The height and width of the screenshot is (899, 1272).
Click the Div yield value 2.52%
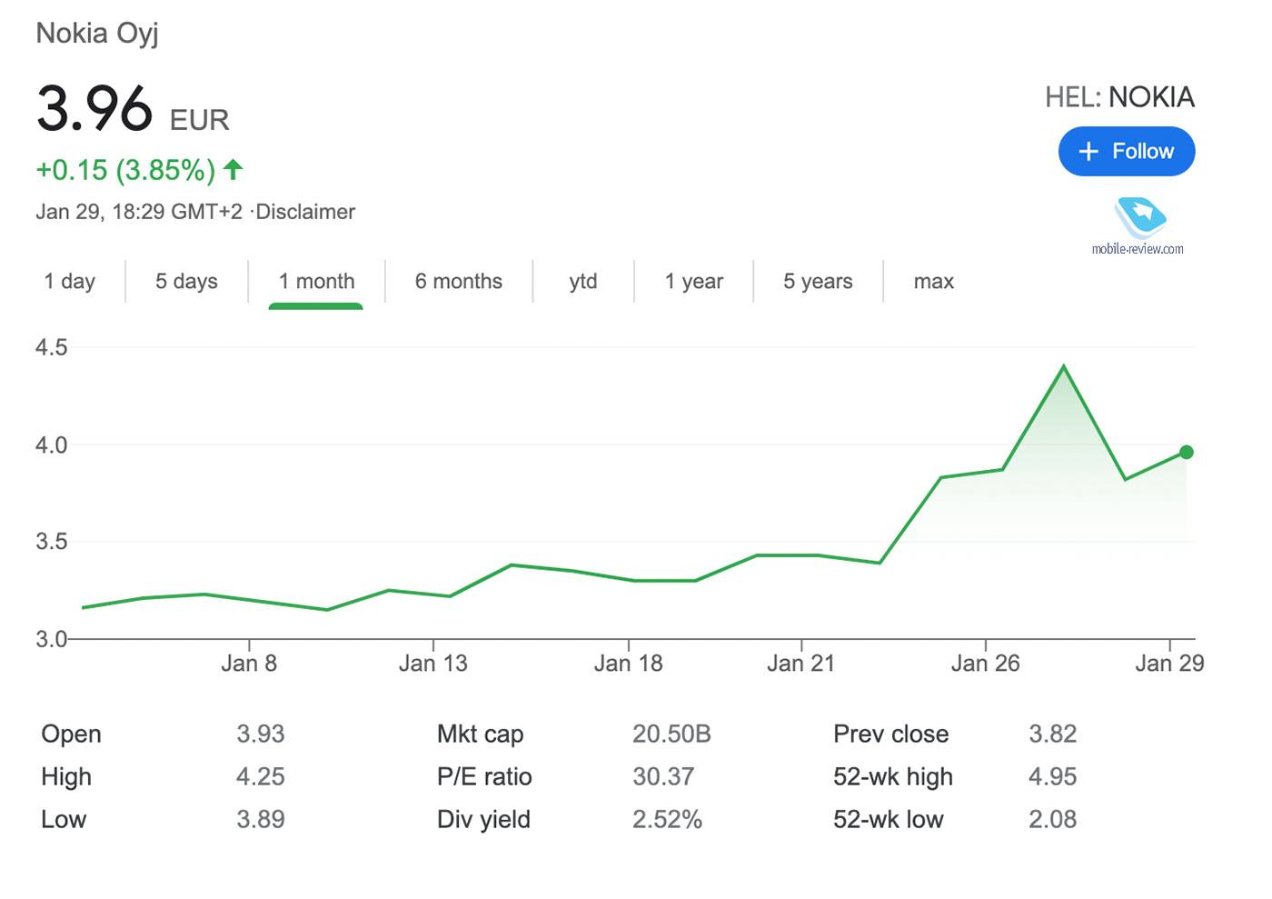668,820
